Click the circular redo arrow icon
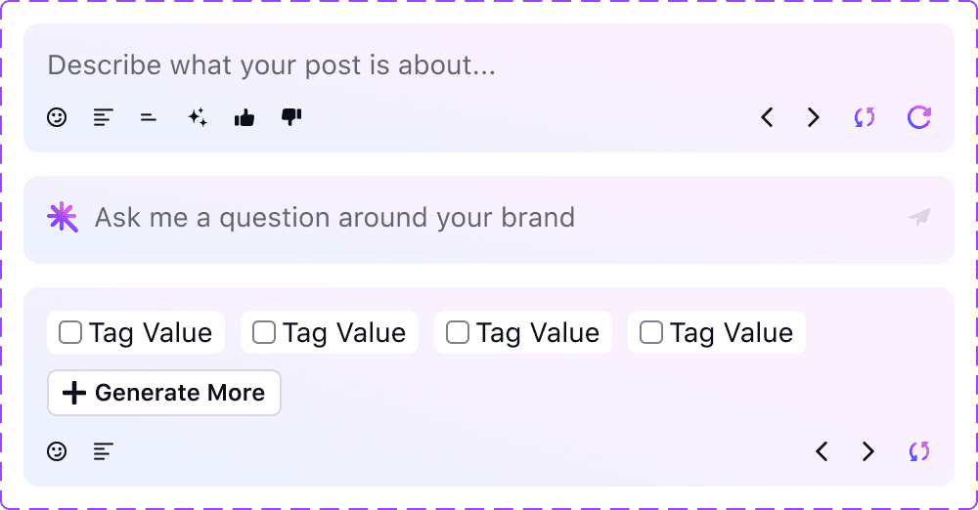Viewport: 978px width, 510px height. click(x=918, y=117)
